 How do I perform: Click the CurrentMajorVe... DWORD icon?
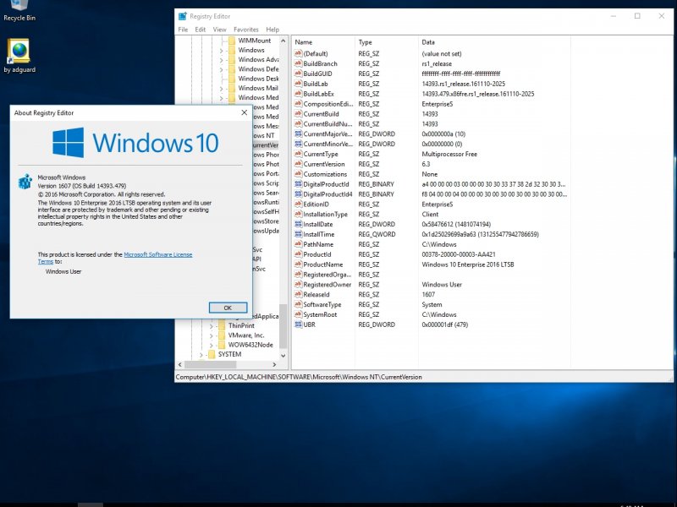[x=298, y=134]
